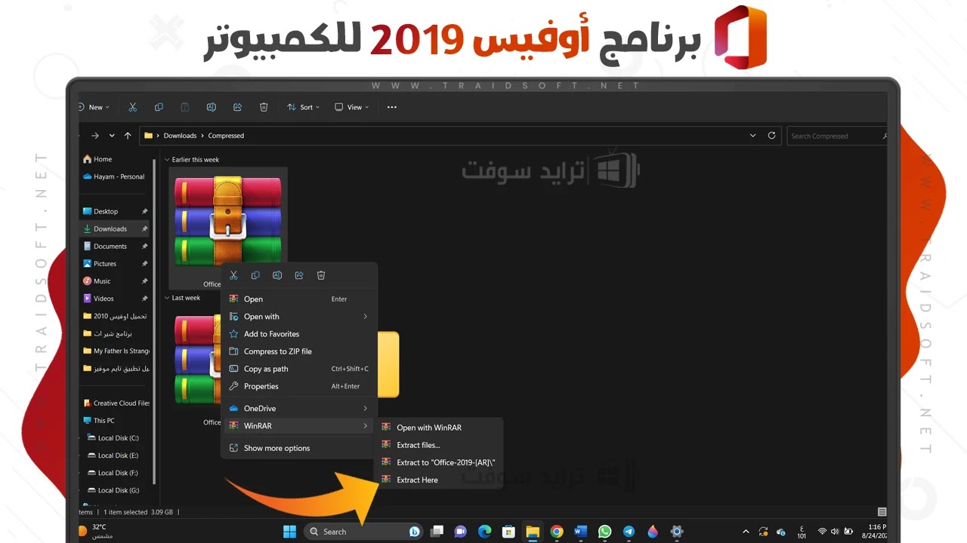
Task: Choose Extract to "Office-2019-[AR]\" option
Action: click(446, 462)
